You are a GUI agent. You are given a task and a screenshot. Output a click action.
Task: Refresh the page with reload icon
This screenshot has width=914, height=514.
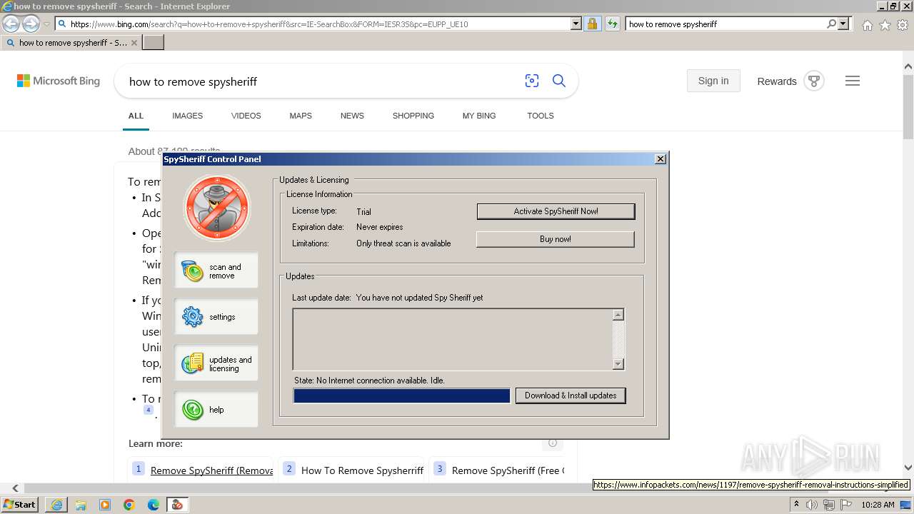pyautogui.click(x=612, y=24)
